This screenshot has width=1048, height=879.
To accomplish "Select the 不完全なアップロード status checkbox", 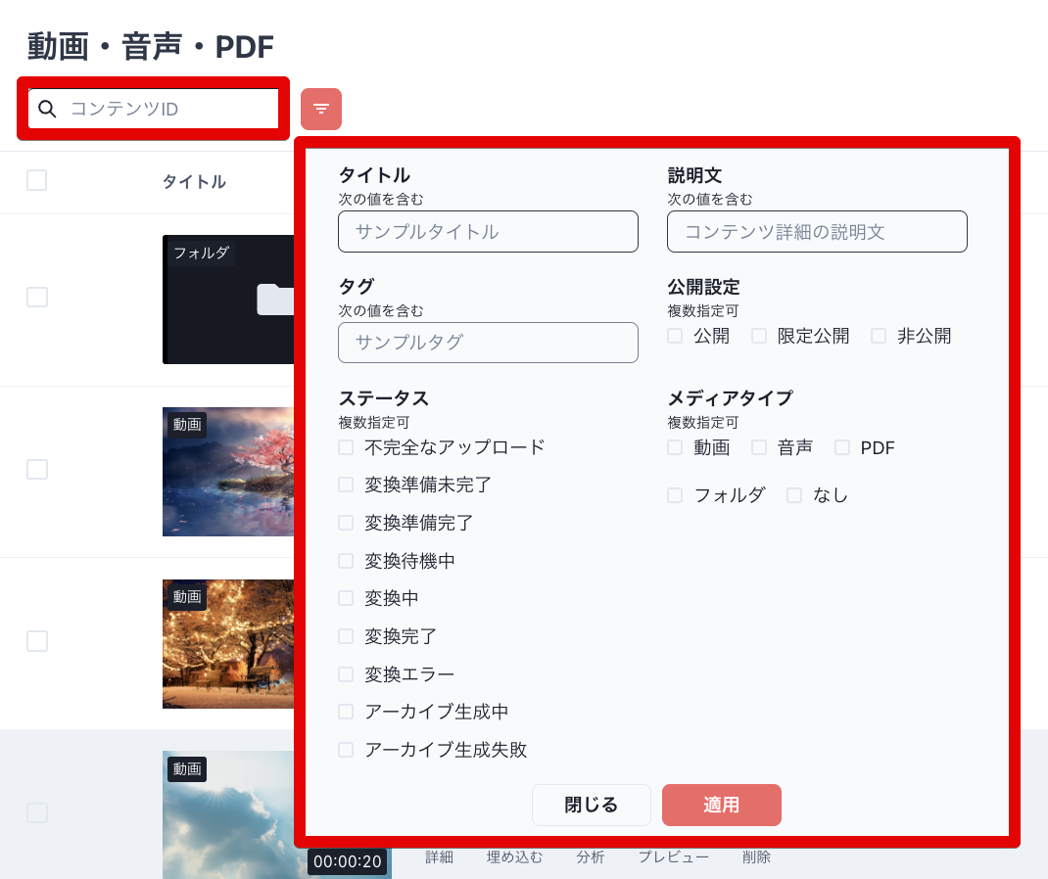I will (345, 446).
